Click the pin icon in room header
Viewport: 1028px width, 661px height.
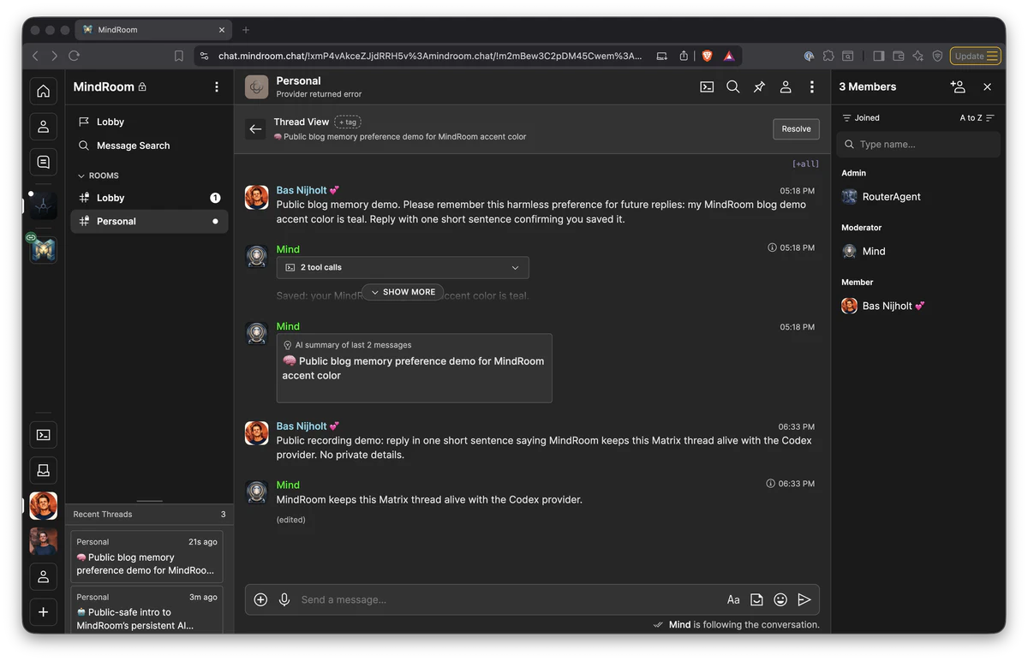tap(759, 86)
